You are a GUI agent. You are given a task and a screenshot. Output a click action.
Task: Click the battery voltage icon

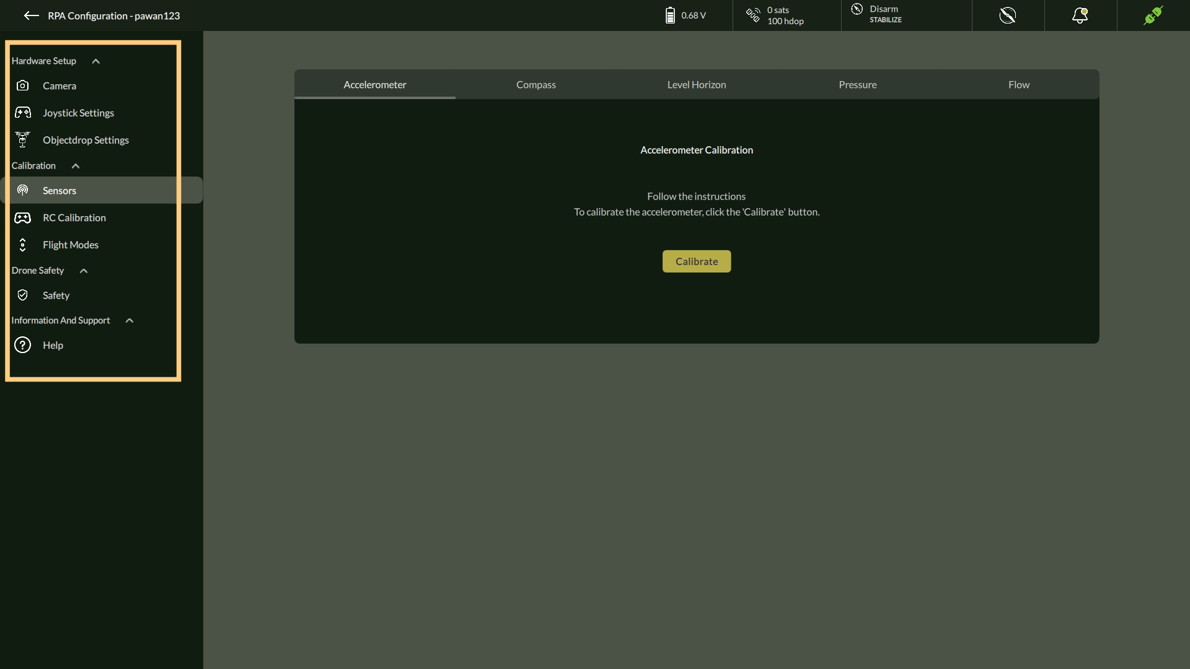coord(670,15)
